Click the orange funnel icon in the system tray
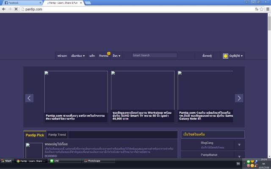 tap(252, 162)
